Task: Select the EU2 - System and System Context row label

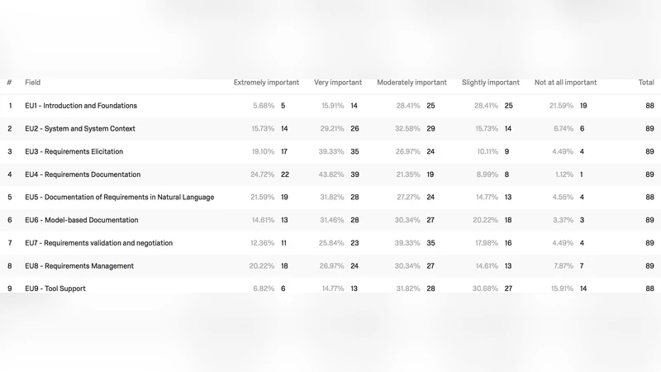Action: tap(80, 129)
